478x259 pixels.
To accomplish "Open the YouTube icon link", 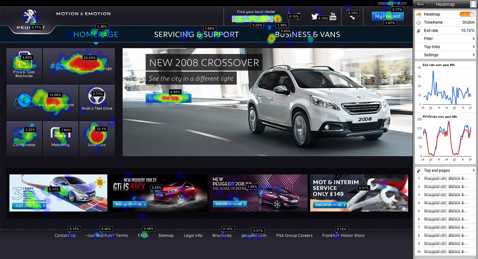I will [x=333, y=16].
